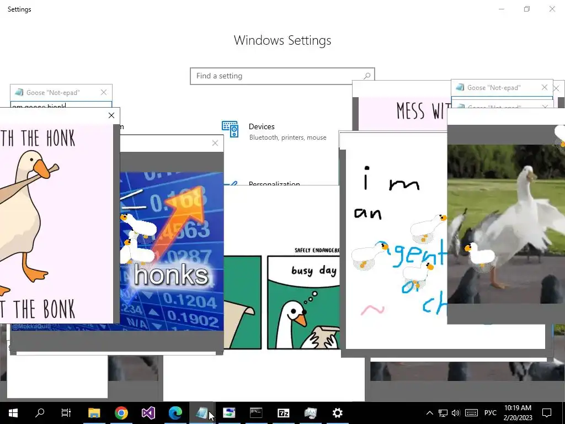Open the volume tray icon

[x=456, y=413]
